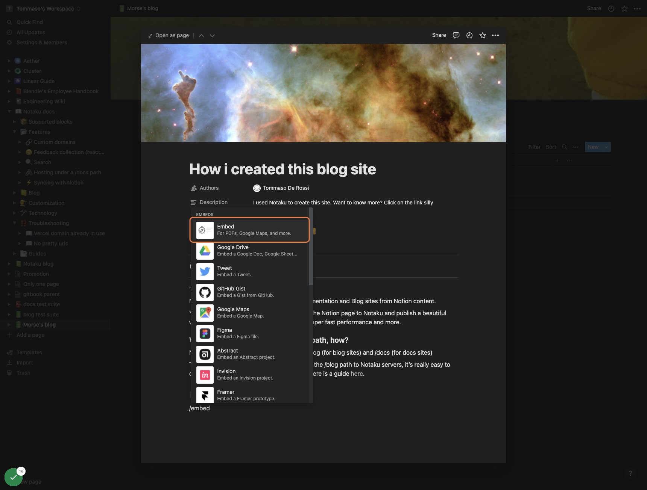Select the Abstract embed icon
647x490 pixels.
205,354
